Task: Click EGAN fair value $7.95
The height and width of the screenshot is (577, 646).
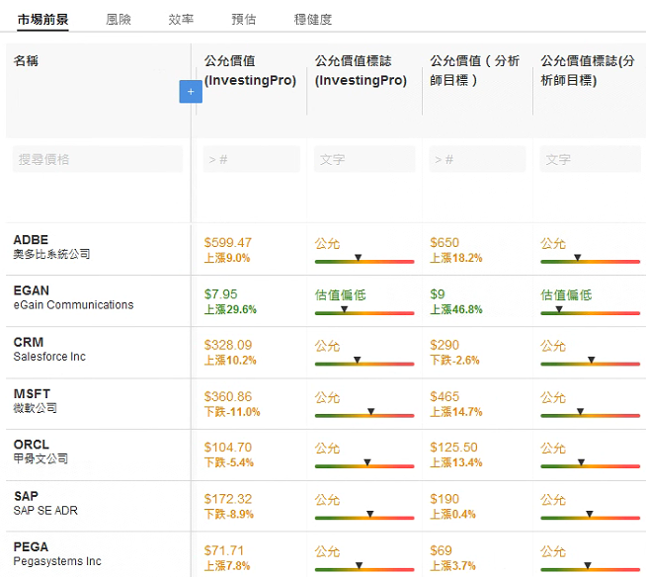Action: pos(221,294)
